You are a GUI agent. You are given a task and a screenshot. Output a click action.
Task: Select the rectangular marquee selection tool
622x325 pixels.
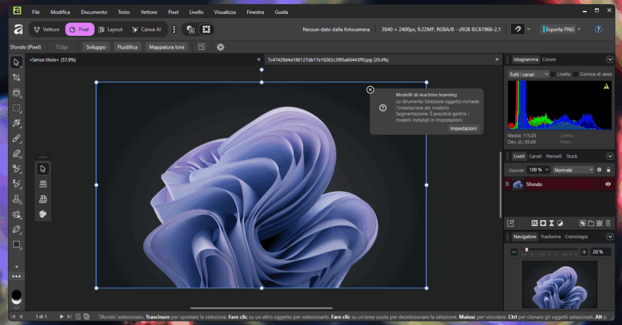16,108
